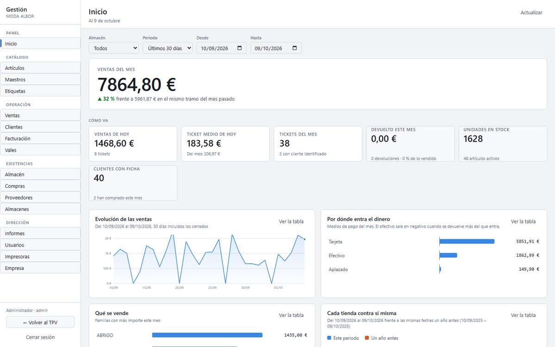Open Almacén under Existencias
The image size is (555, 347).
[x=40, y=174]
